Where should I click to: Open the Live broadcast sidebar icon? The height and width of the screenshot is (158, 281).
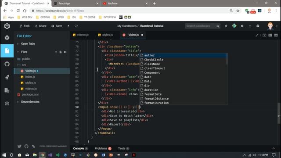click(x=7, y=104)
